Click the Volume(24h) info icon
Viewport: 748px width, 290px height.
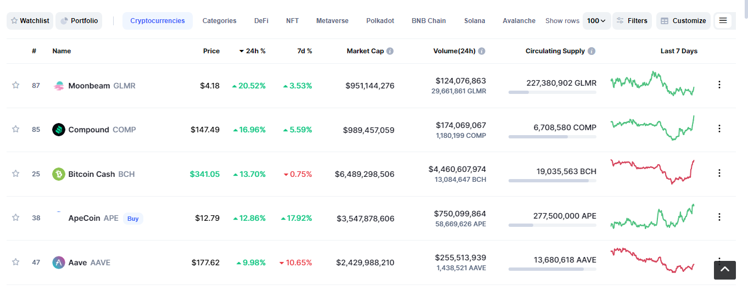click(482, 51)
